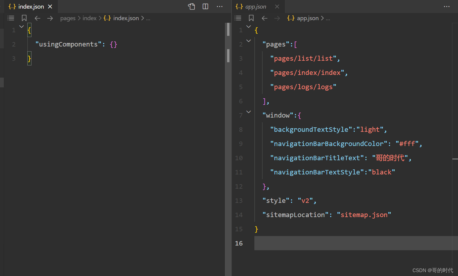Go forward arrow in index.json editor

click(x=50, y=18)
